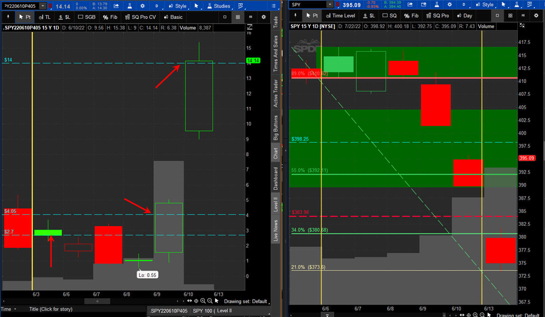Image resolution: width=545 pixels, height=317 pixels.
Task: Click axis scale icon atop right price axis
Action: click(x=522, y=25)
